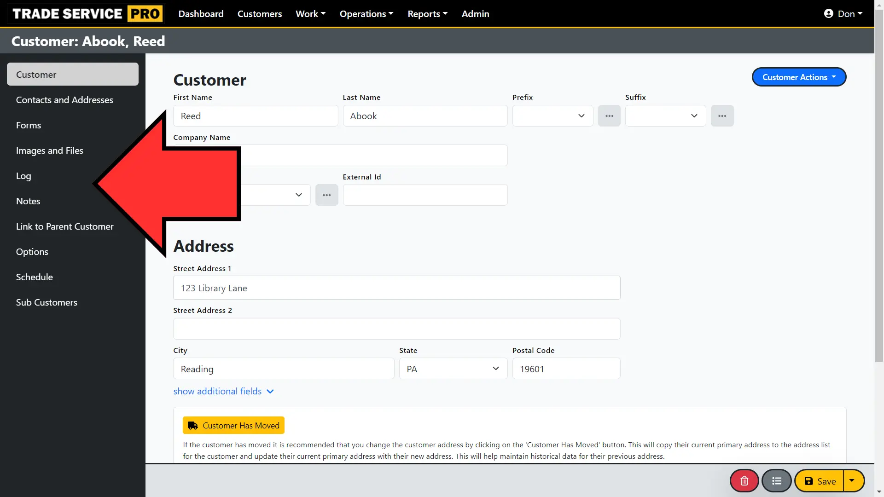The image size is (884, 497).
Task: Expand the State dropdown for PA
Action: pyautogui.click(x=495, y=368)
